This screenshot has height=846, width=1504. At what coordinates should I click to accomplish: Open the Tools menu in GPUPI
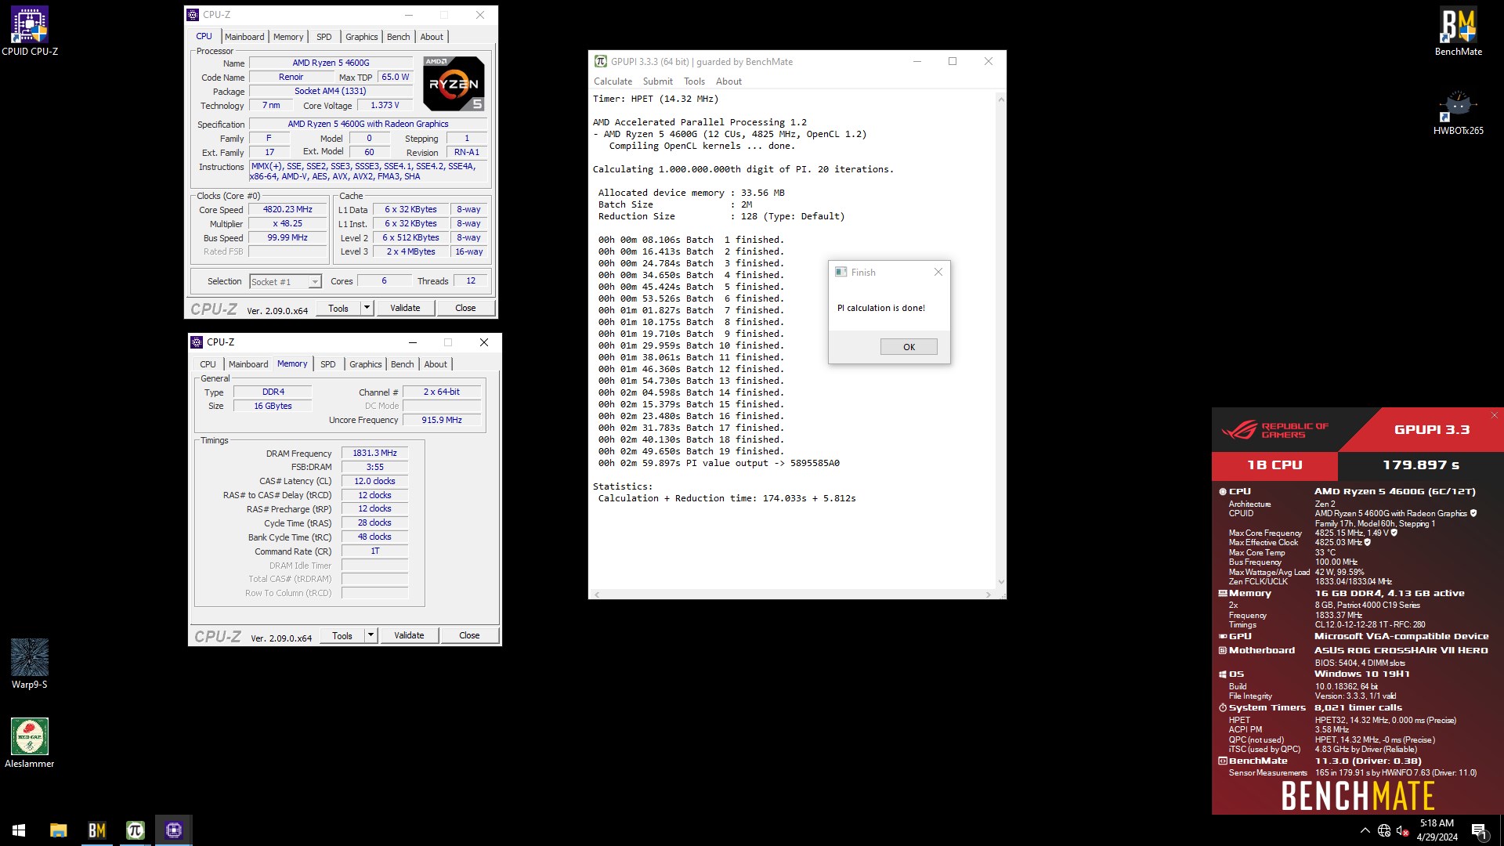tap(694, 81)
